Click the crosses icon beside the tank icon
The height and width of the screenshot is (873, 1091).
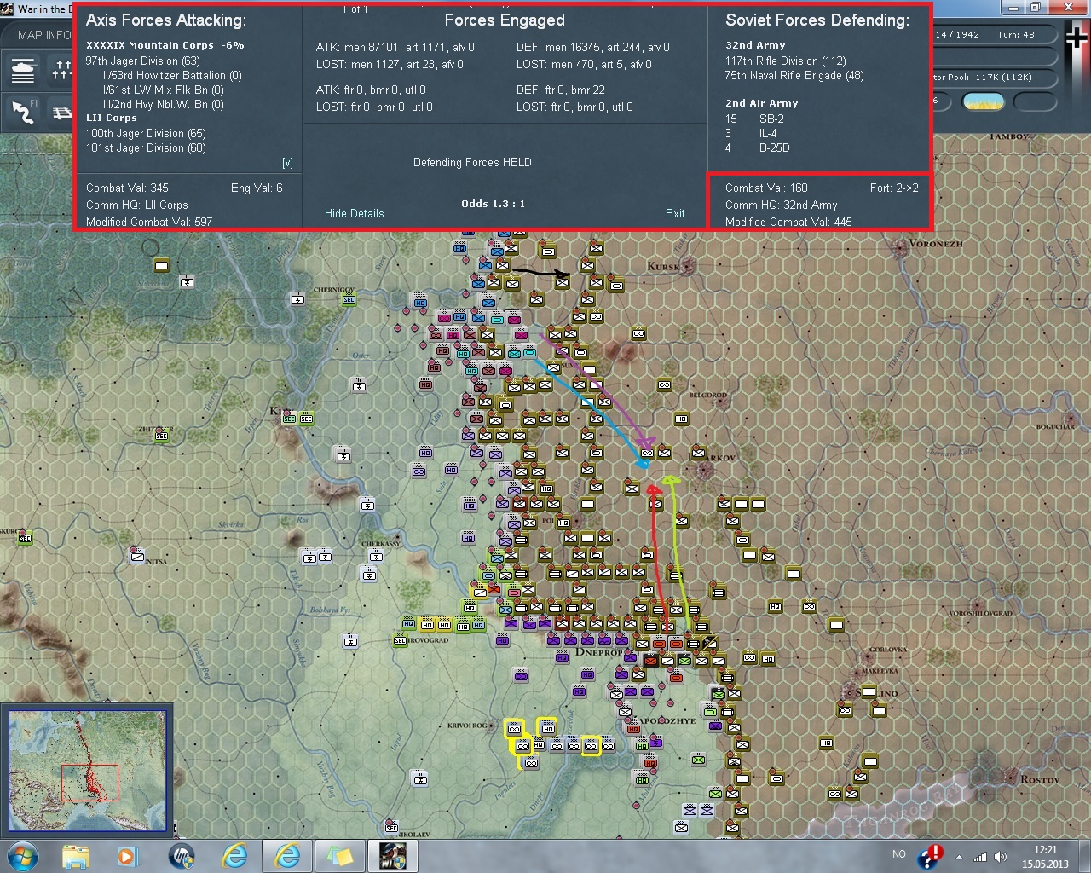click(62, 71)
